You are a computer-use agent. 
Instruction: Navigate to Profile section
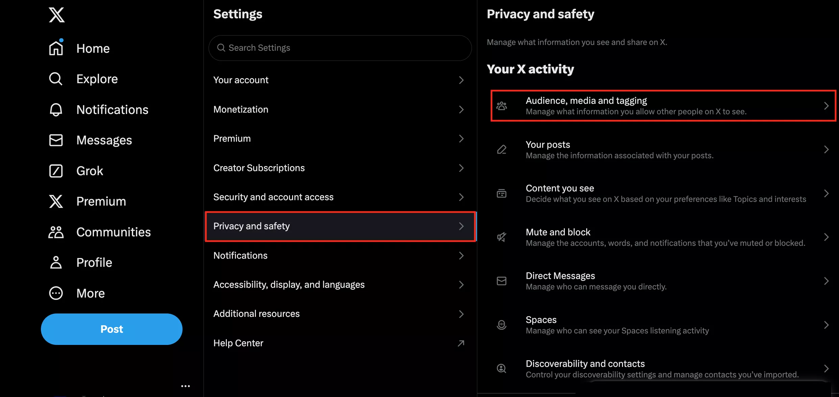(x=94, y=262)
